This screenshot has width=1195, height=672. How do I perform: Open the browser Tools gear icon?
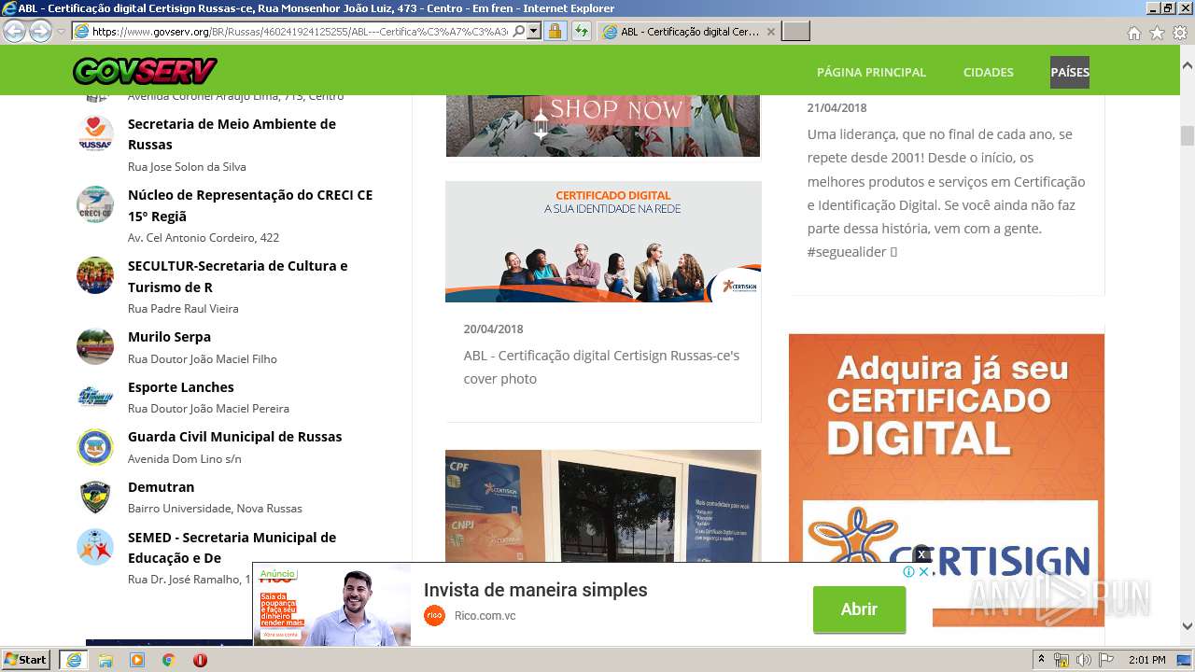point(1180,33)
